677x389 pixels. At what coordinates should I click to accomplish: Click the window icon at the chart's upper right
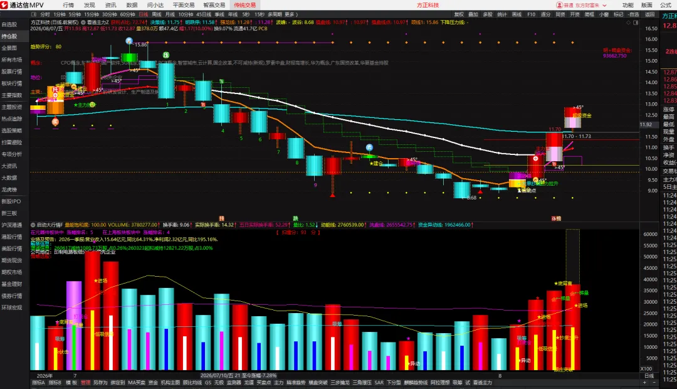[636, 23]
